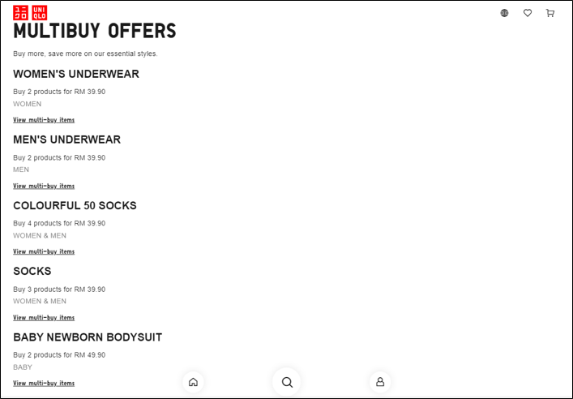View multi-buy items for Men's Underwear
573x399 pixels.
[x=44, y=186]
